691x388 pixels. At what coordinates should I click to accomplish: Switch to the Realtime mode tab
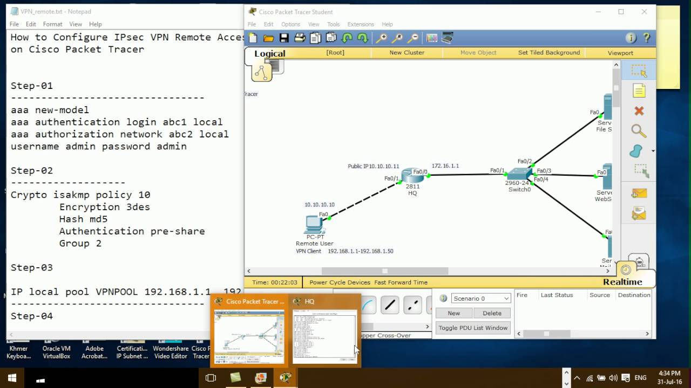(622, 282)
